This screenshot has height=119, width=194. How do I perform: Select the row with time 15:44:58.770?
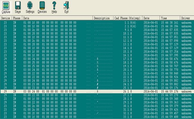(x=97, y=70)
